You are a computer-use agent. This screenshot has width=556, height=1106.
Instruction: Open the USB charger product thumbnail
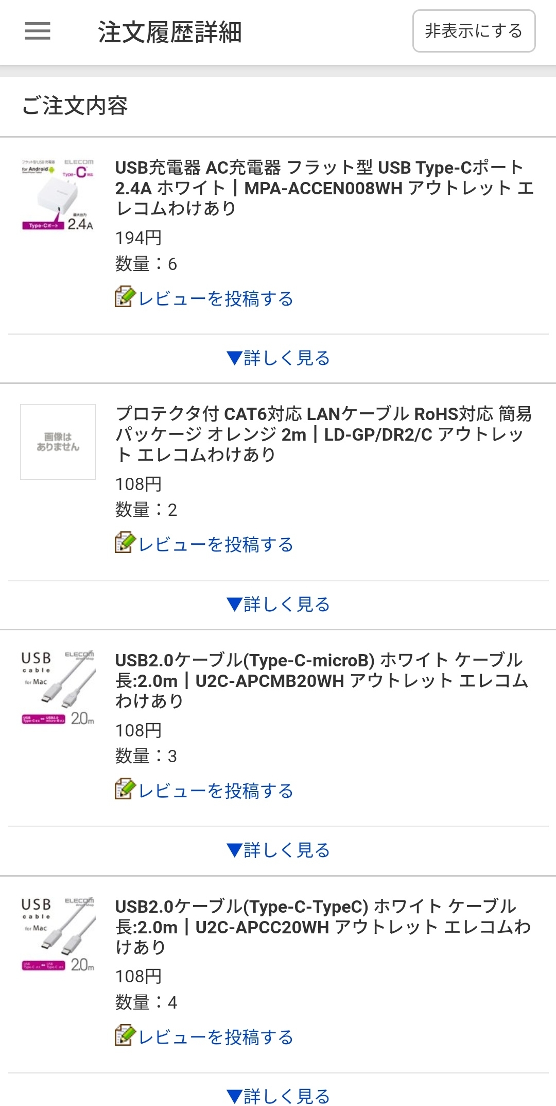coord(58,195)
